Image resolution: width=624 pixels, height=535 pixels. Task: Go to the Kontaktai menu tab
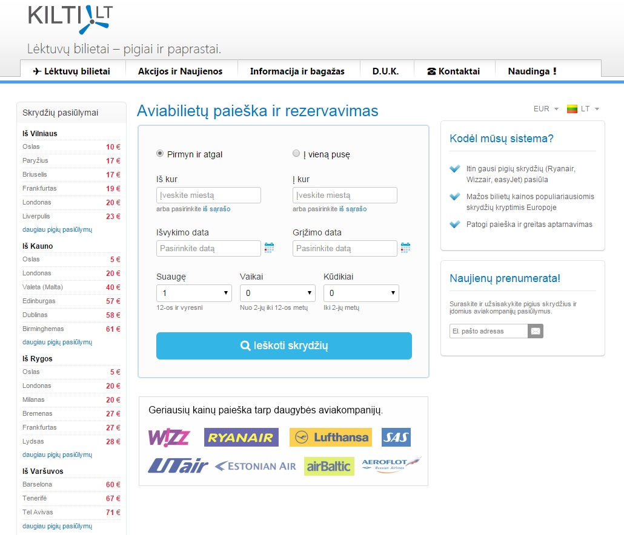click(453, 71)
